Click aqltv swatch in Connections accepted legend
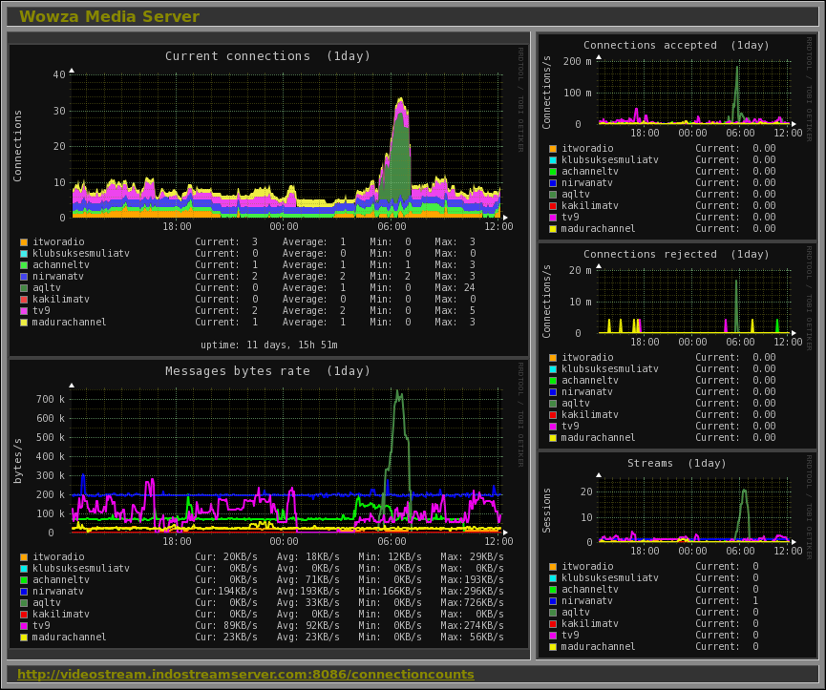The image size is (826, 690). point(553,194)
